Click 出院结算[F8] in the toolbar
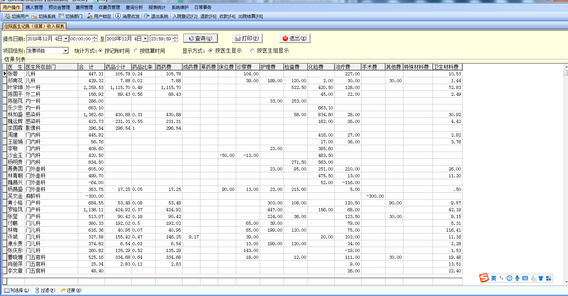This screenshot has width=568, height=296. click(250, 16)
